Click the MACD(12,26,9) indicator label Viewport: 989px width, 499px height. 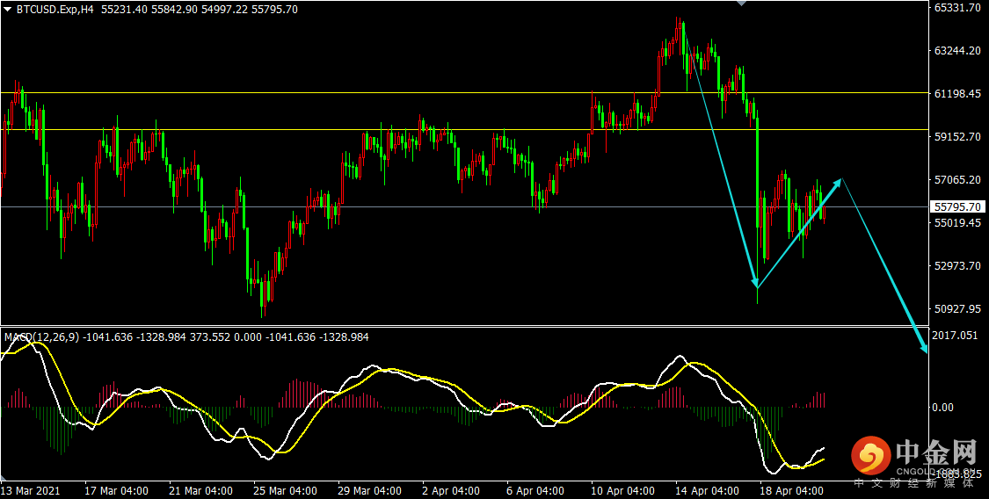pyautogui.click(x=41, y=337)
